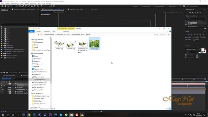Screen dimensions: 208x117
Task: Click the label color of layer 2
Action: (x=10, y=87)
